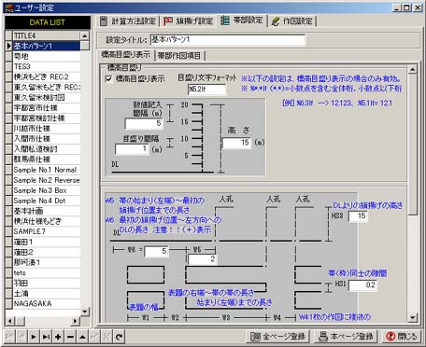The height and width of the screenshot is (347, 426).
Task: Toggle the 標高目盛り表示 checkbox
Action: pyautogui.click(x=108, y=79)
